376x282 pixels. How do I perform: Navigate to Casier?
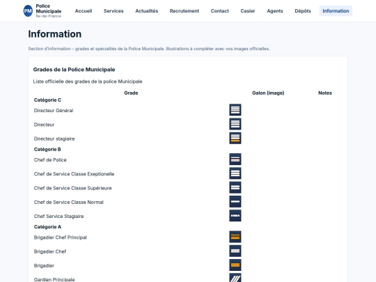coord(248,11)
